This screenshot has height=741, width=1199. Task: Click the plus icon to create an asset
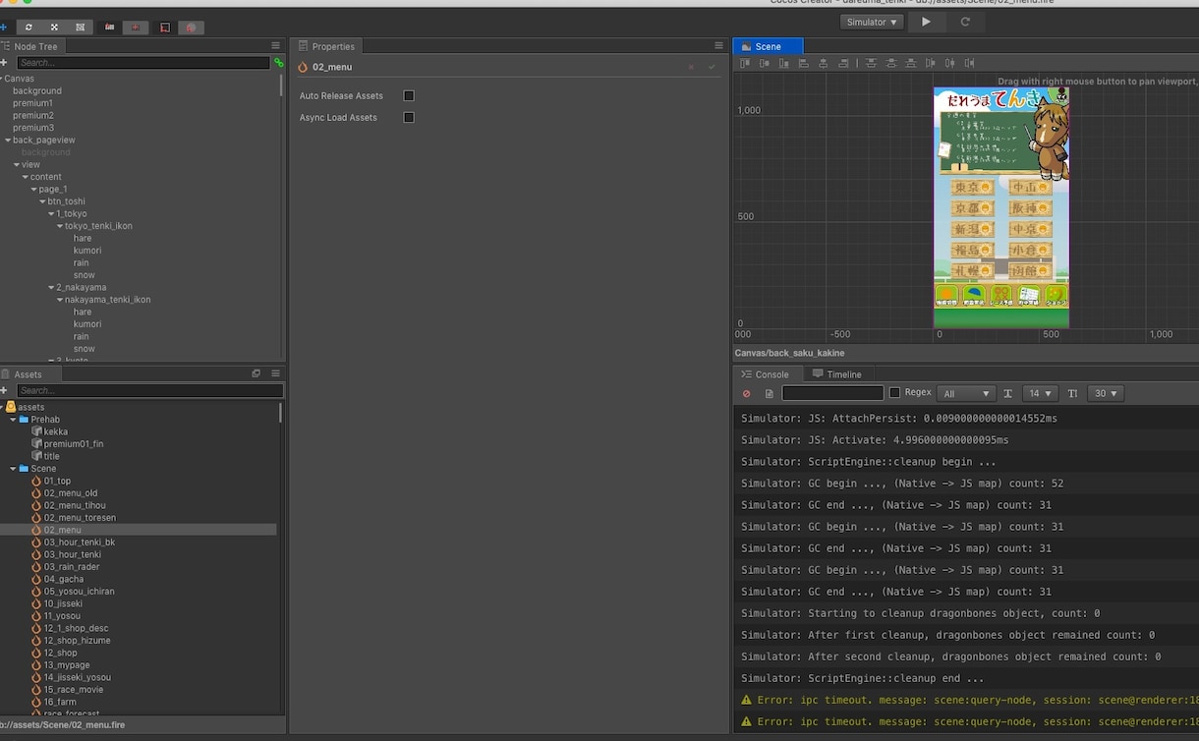4,391
